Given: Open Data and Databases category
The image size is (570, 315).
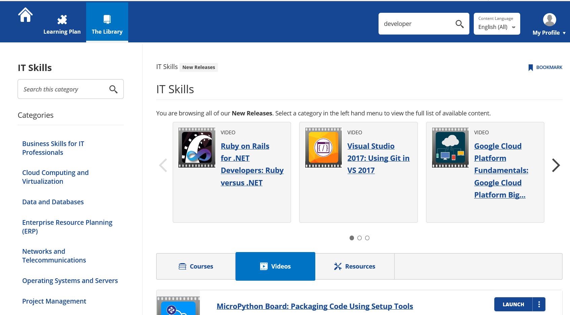Looking at the screenshot, I should [53, 202].
